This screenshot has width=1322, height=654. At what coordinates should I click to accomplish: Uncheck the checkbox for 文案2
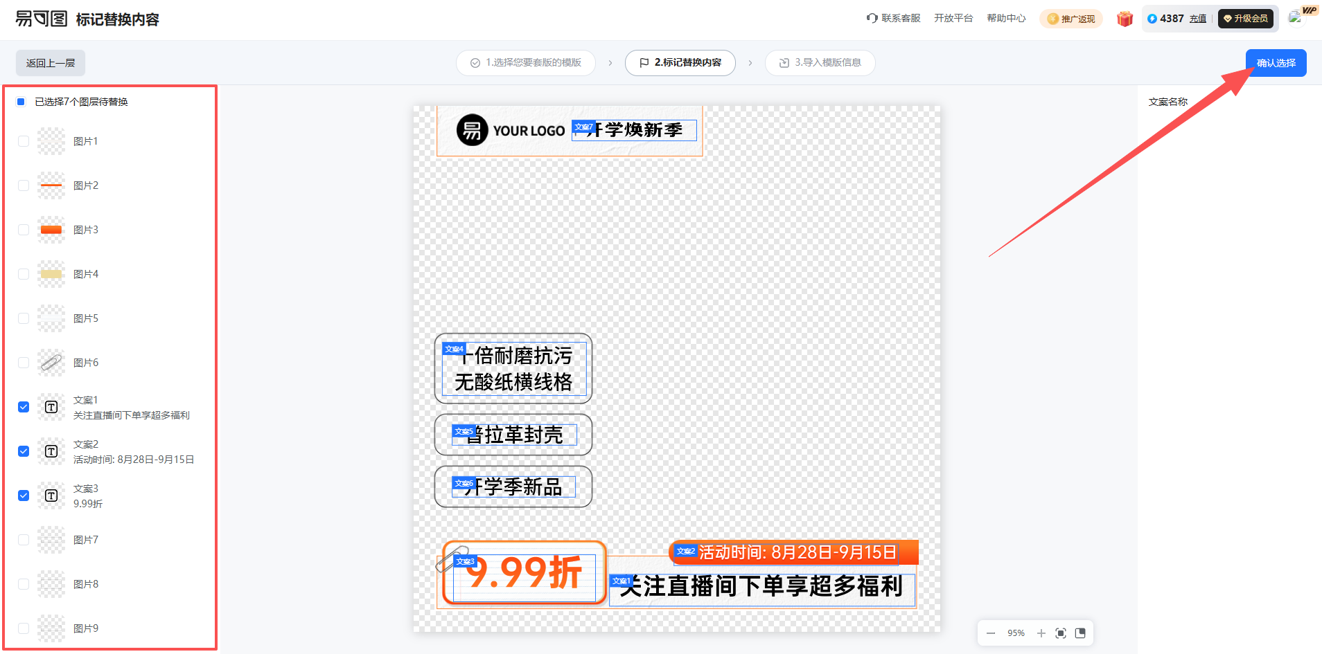[x=23, y=451]
